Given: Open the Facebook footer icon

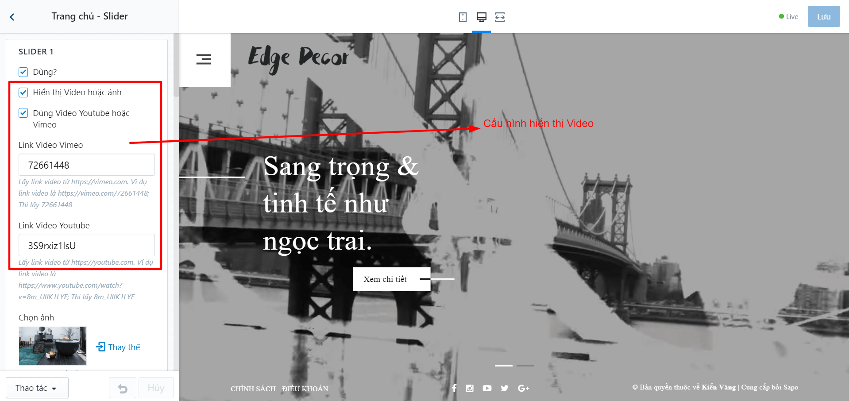Looking at the screenshot, I should pos(454,388).
